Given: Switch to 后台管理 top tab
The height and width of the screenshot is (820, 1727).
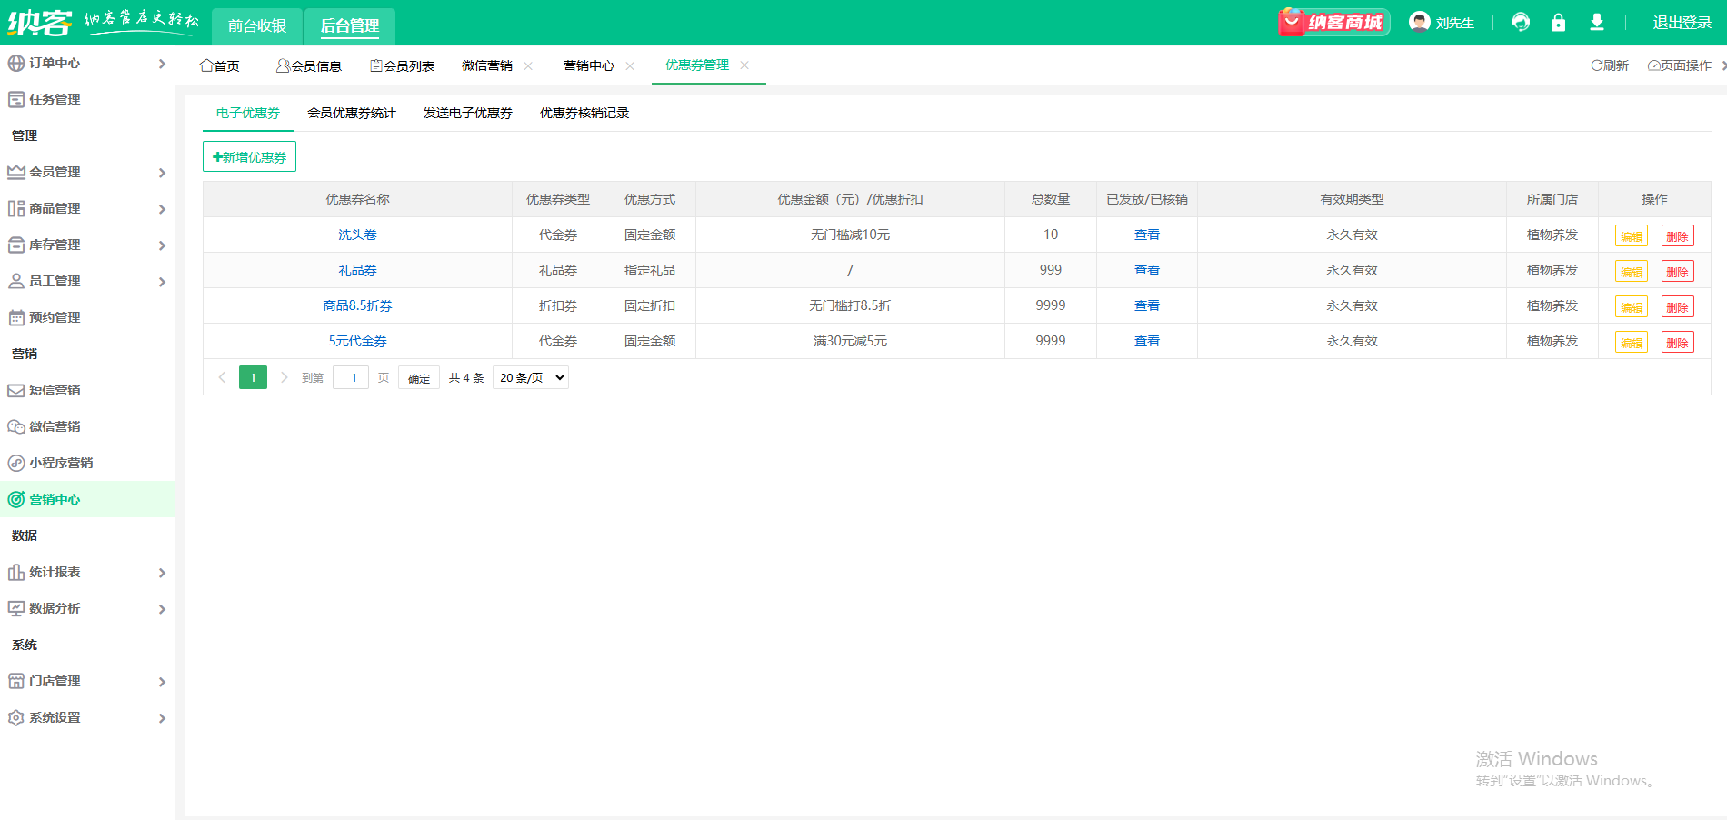Looking at the screenshot, I should pos(350,25).
